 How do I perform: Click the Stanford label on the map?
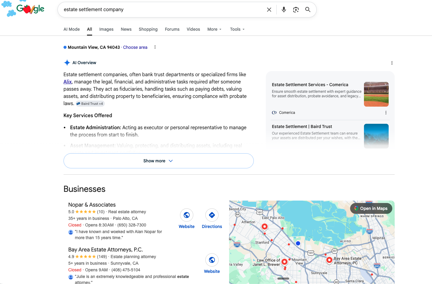click(262, 242)
